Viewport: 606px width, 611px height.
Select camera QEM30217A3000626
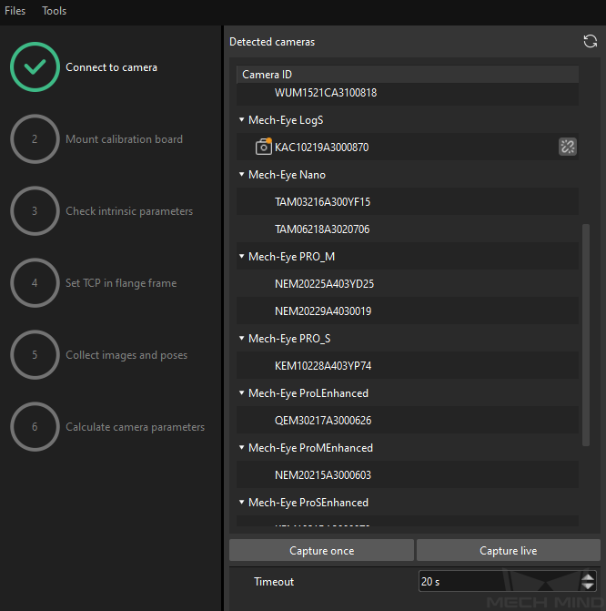point(408,420)
